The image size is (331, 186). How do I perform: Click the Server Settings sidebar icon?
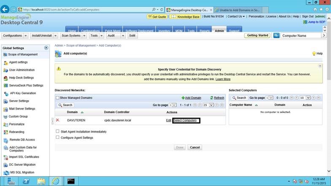[6, 101]
